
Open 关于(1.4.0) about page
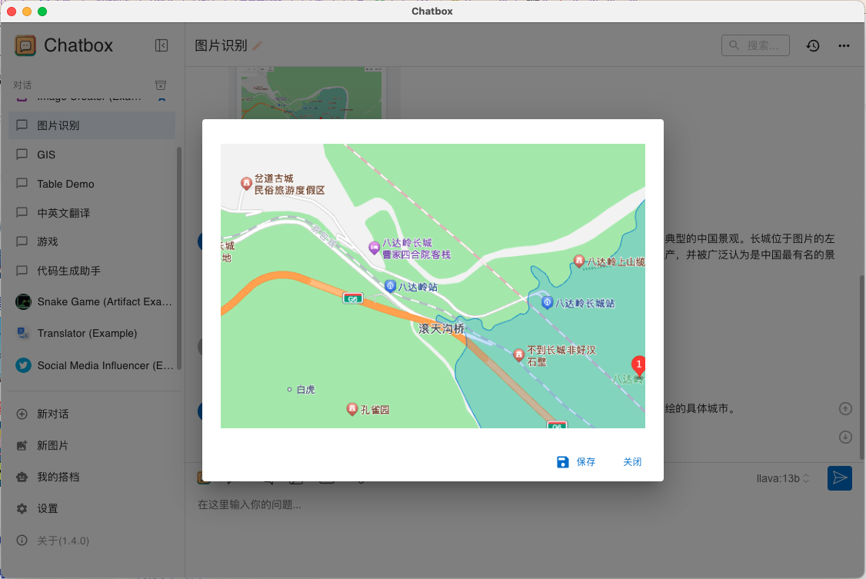point(92,541)
